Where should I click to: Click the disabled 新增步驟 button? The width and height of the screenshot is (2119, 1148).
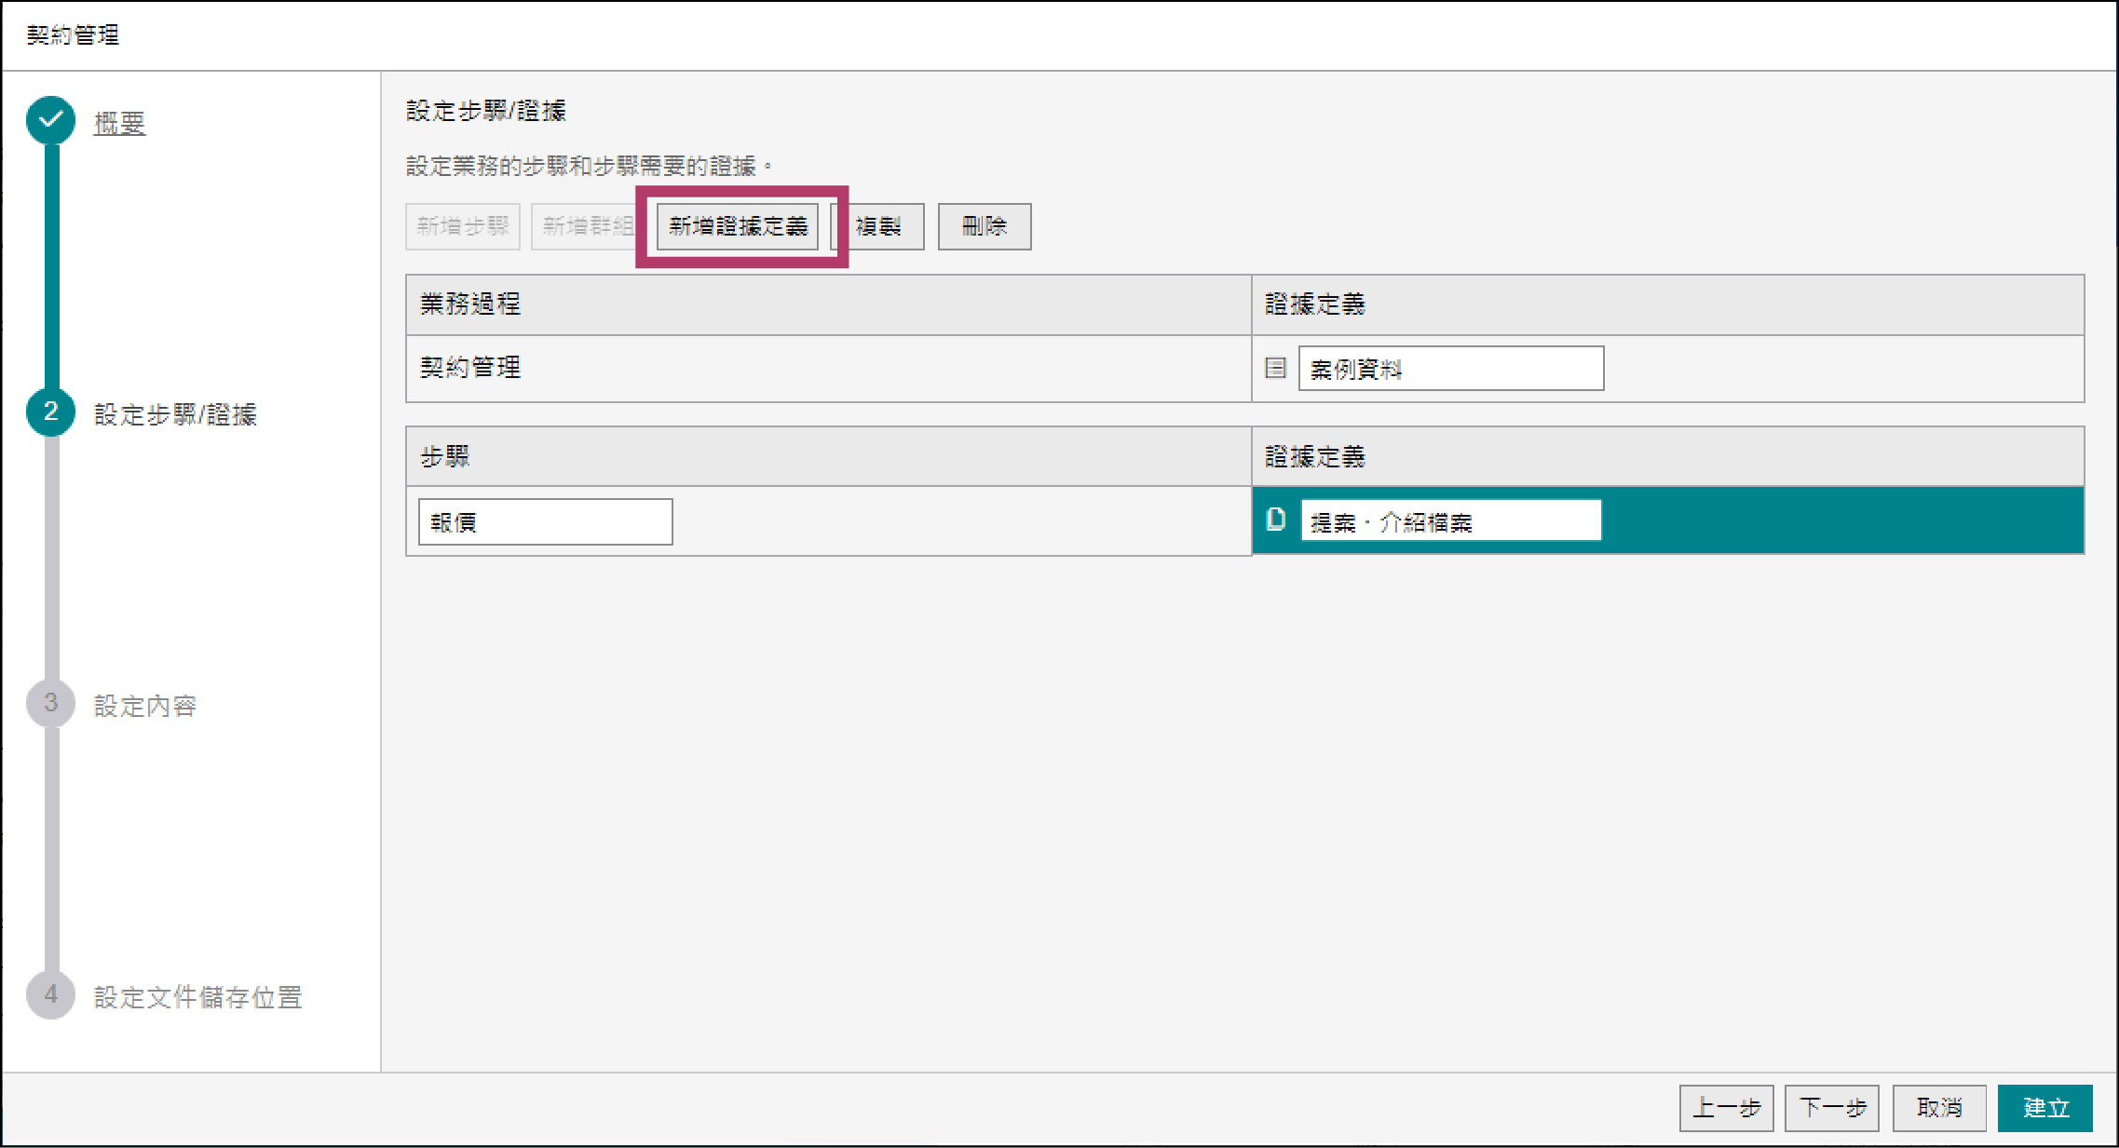tap(463, 226)
